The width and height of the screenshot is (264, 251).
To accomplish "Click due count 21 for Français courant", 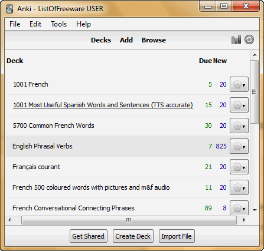I will 208,167.
